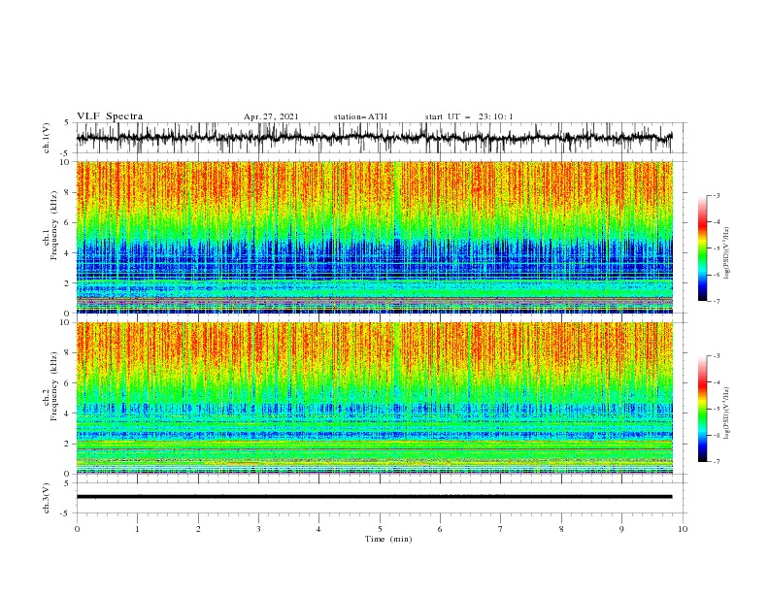769x594 pixels.
Task: Select the ch.1 colorbar "log(PSD)(V²/Hz)" label
Action: (x=727, y=253)
